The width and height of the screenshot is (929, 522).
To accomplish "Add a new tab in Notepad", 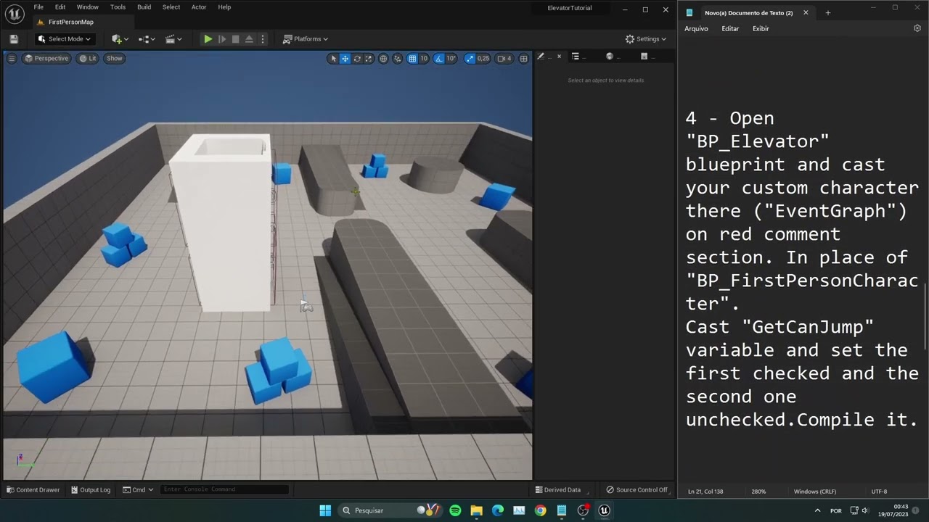I will [827, 12].
